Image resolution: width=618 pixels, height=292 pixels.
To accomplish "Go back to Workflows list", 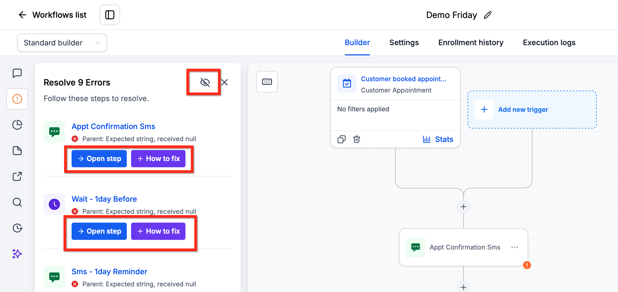I will [x=52, y=15].
